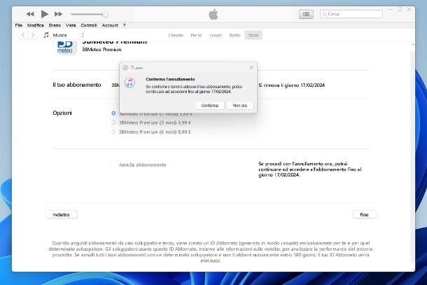
Task: Select 3BMeteo Premium 6 mesi option
Action: click(x=113, y=132)
